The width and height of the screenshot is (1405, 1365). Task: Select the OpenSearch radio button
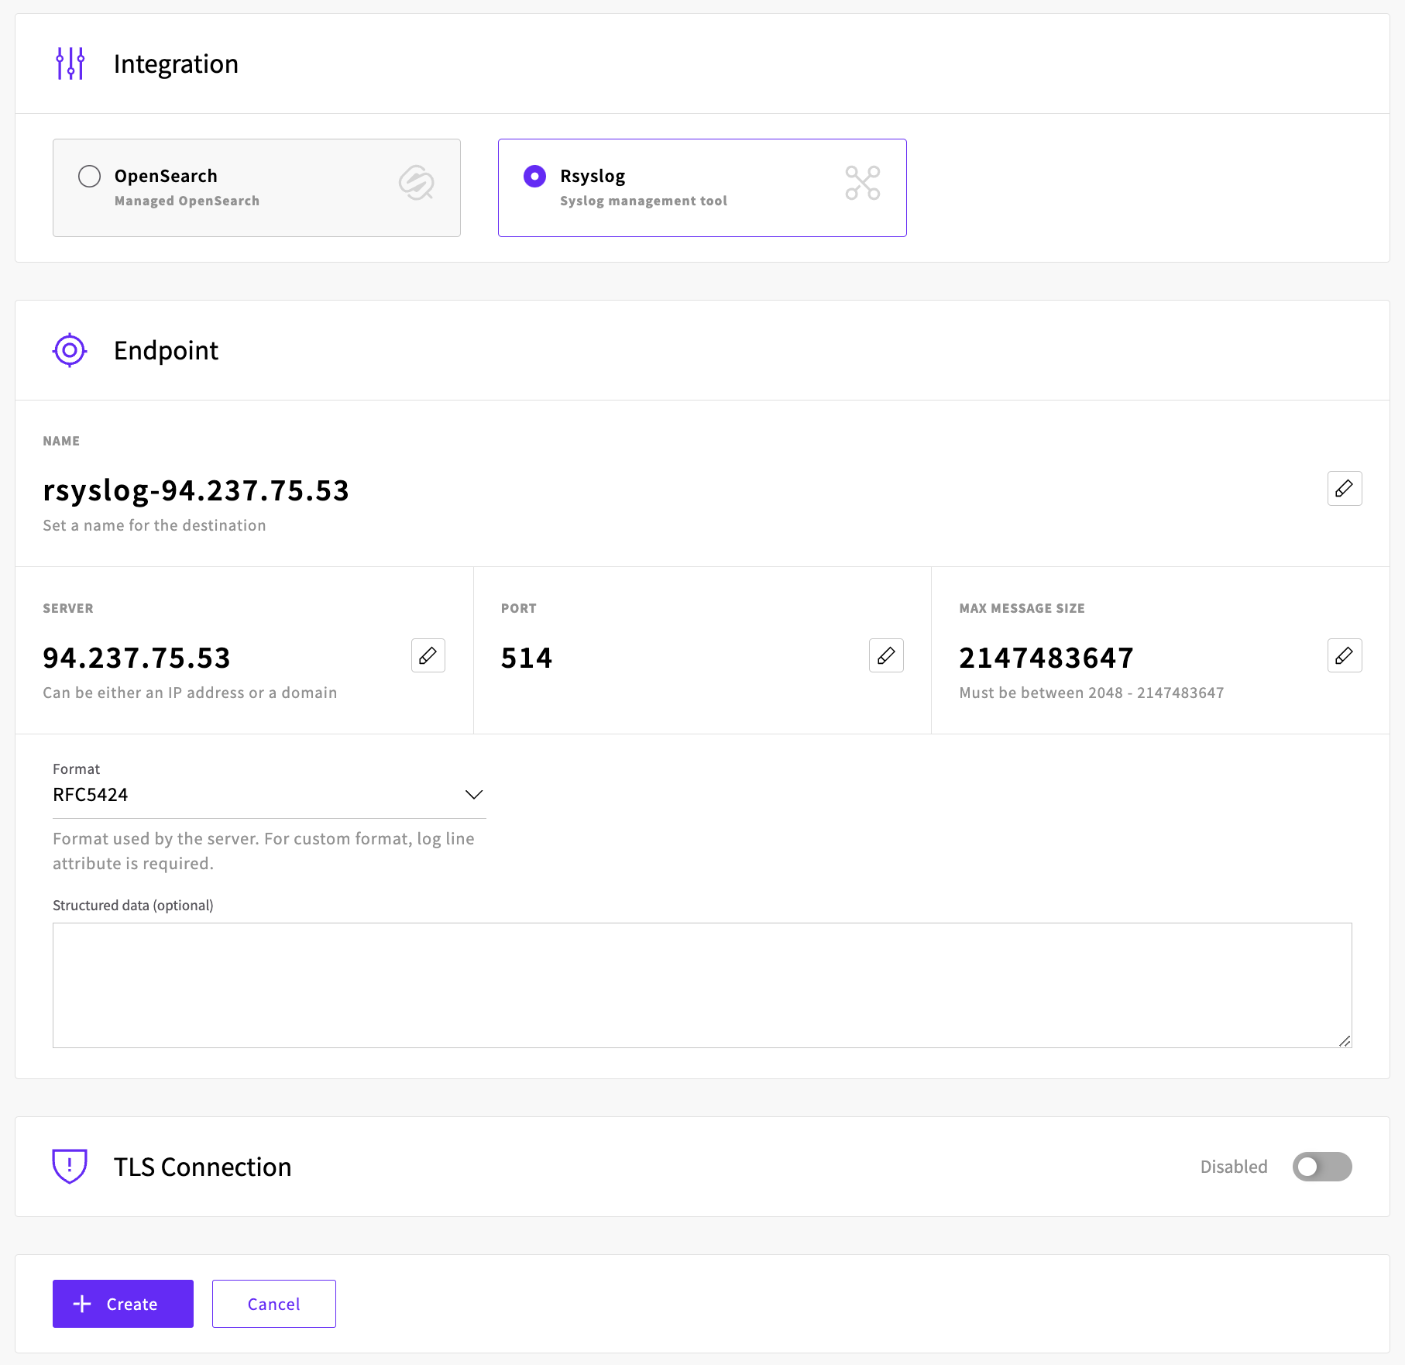point(90,177)
